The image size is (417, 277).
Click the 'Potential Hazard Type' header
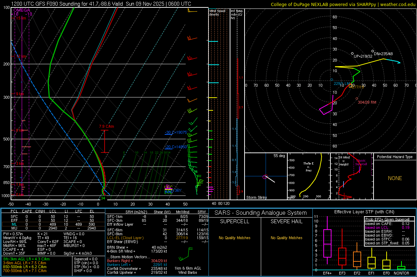click(395, 157)
